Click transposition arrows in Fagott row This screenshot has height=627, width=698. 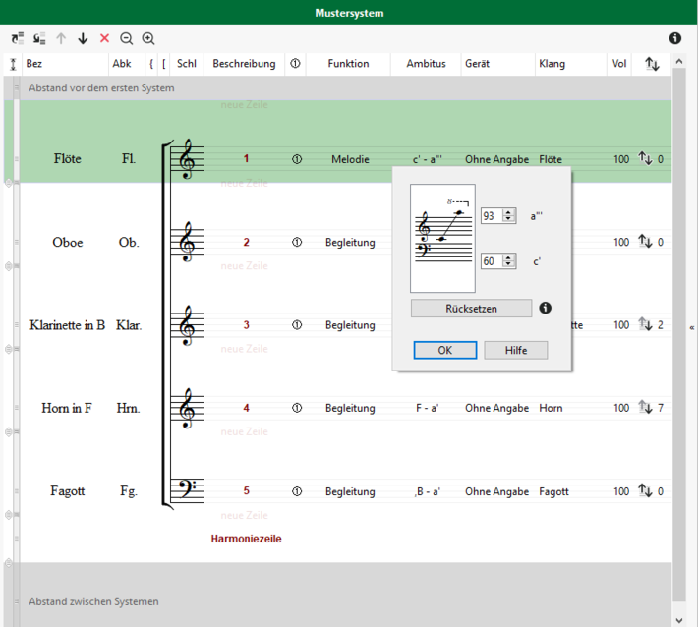coord(645,490)
